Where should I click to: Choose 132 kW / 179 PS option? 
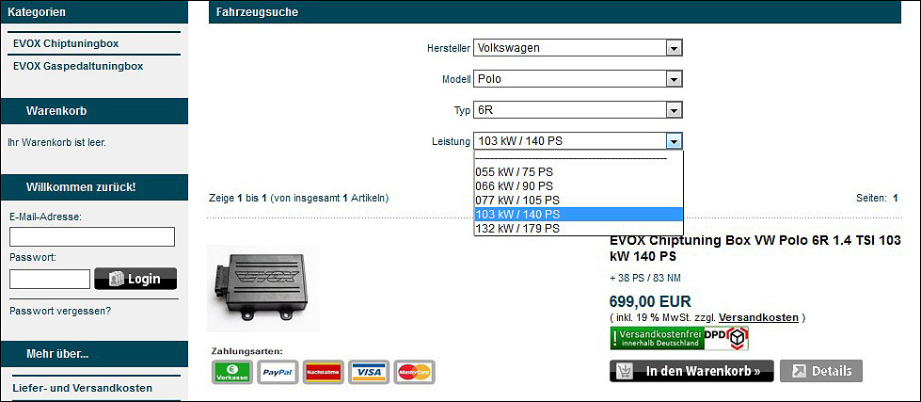click(517, 228)
